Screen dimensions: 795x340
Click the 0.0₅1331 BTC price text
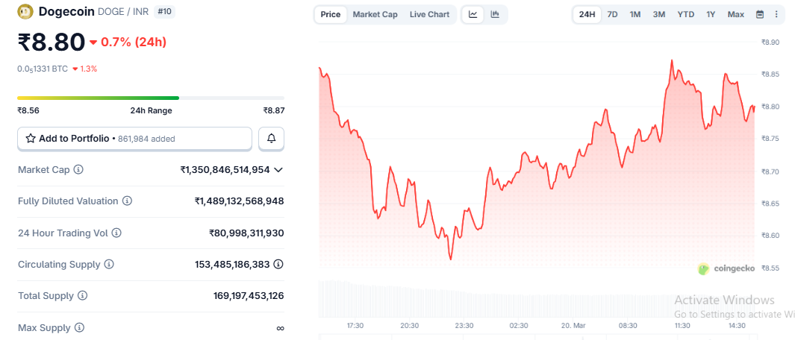(x=43, y=69)
